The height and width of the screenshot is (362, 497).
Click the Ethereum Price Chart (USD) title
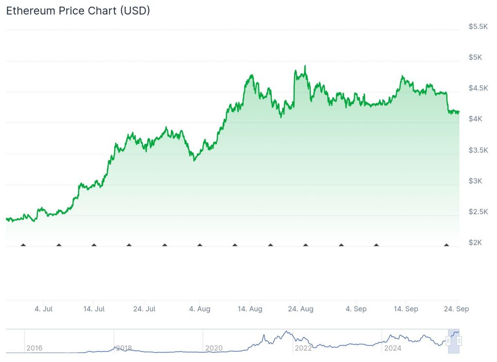click(x=78, y=11)
